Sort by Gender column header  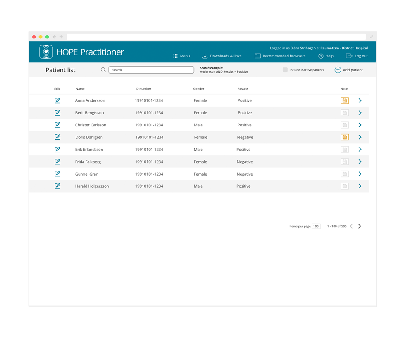pyautogui.click(x=199, y=89)
